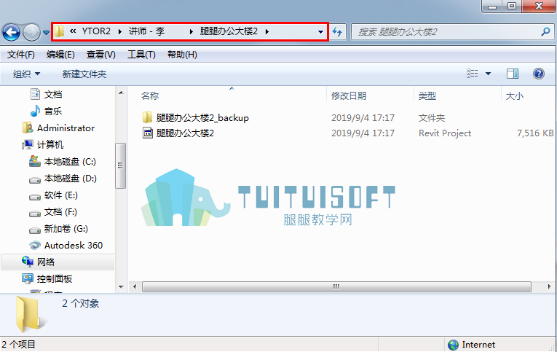Sort by the 大小 column header
This screenshot has width=557, height=352.
(514, 95)
